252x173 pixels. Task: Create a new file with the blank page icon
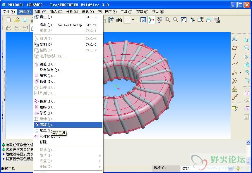tap(9, 20)
